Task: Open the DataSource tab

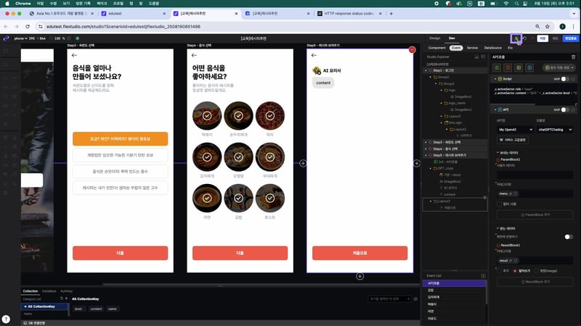Action: click(492, 47)
